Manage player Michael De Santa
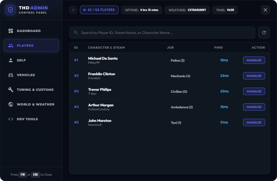277x181 pixels. (254, 60)
